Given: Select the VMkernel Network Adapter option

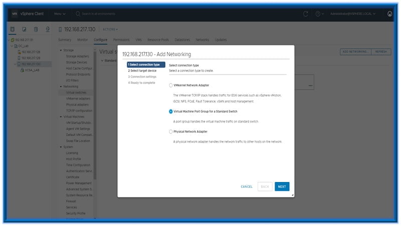Looking at the screenshot, I should (171, 85).
